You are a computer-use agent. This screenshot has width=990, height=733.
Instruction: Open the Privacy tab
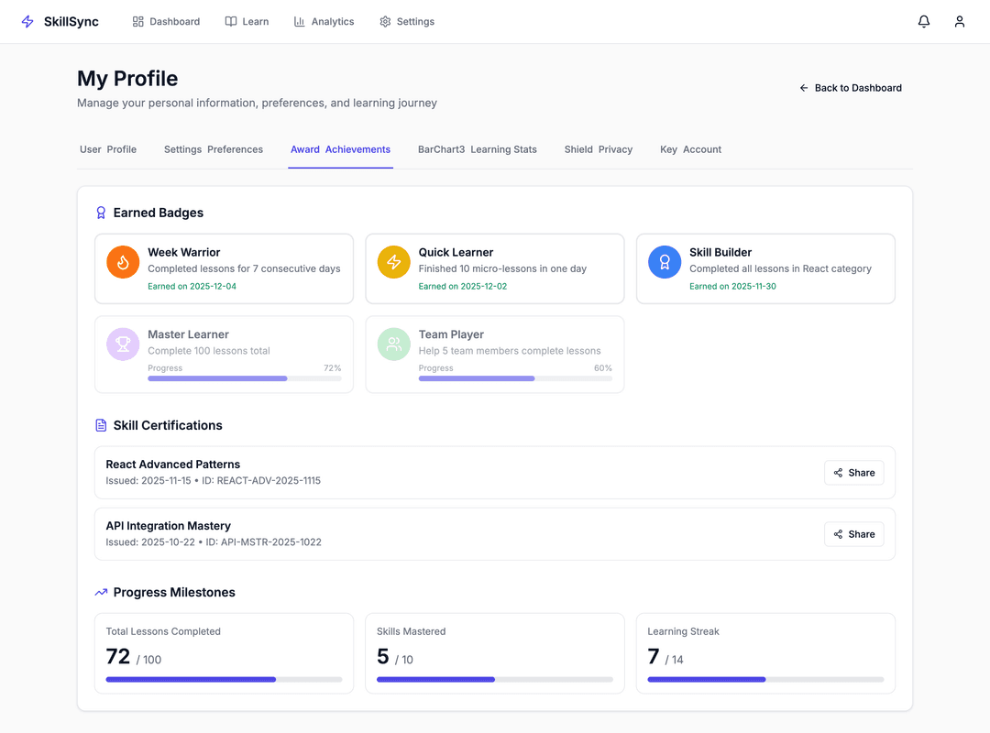[599, 149]
